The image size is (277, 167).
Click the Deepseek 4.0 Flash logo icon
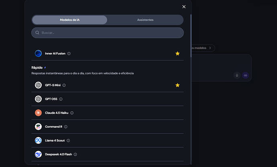point(38,154)
